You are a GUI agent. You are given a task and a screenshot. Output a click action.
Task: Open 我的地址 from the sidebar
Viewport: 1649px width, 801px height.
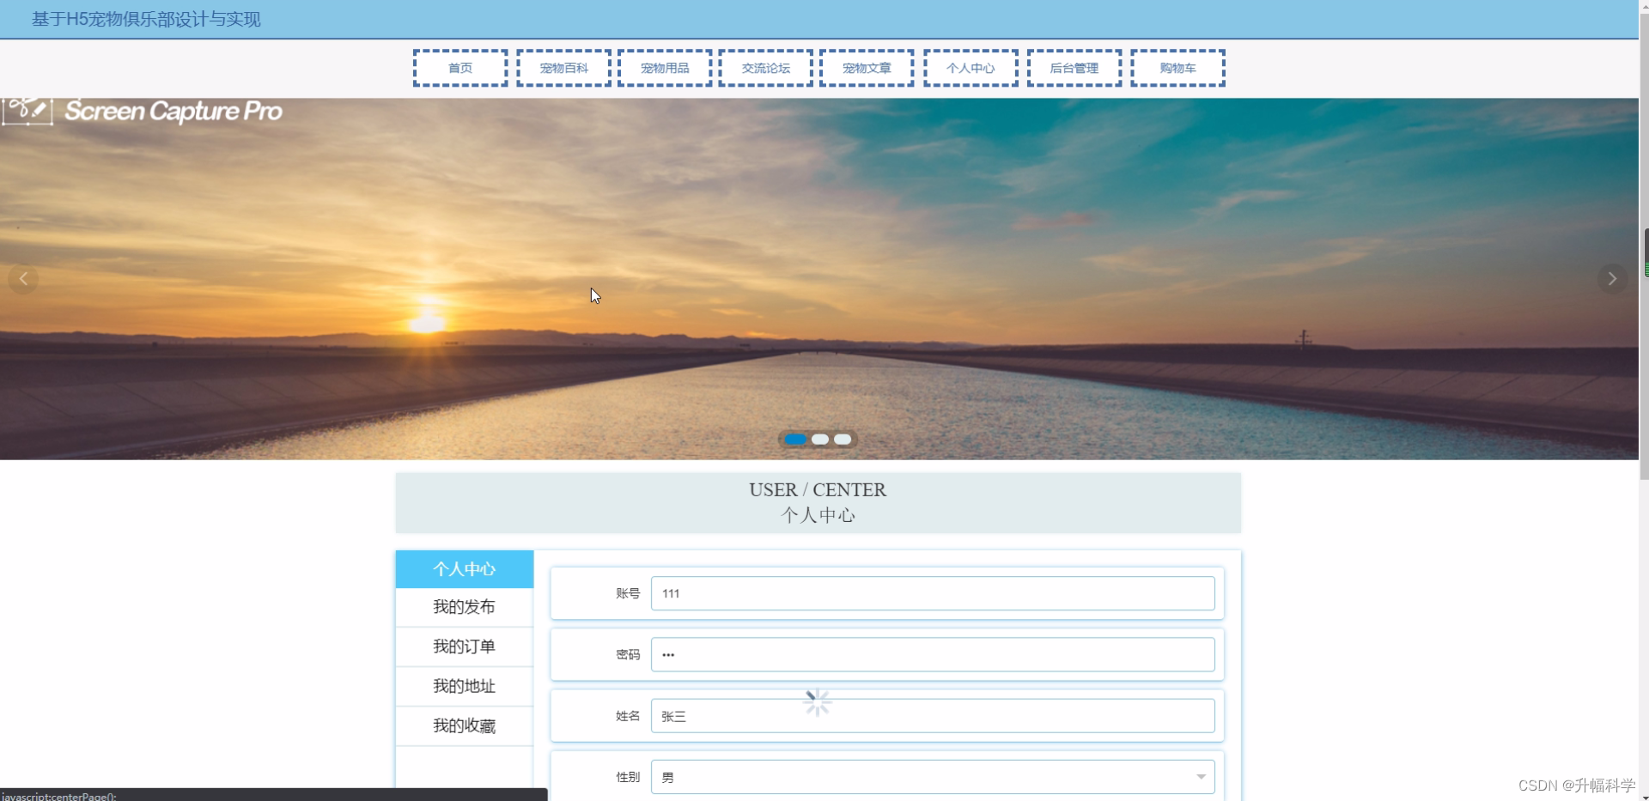pos(464,686)
